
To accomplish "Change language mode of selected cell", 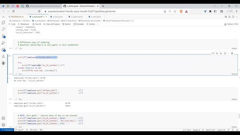I will (234, 74).
